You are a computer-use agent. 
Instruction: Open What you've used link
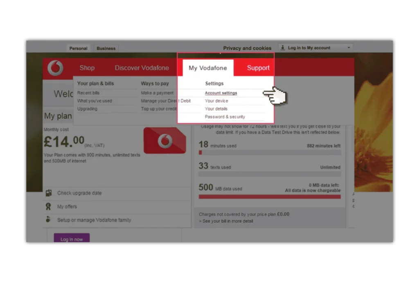tap(95, 101)
